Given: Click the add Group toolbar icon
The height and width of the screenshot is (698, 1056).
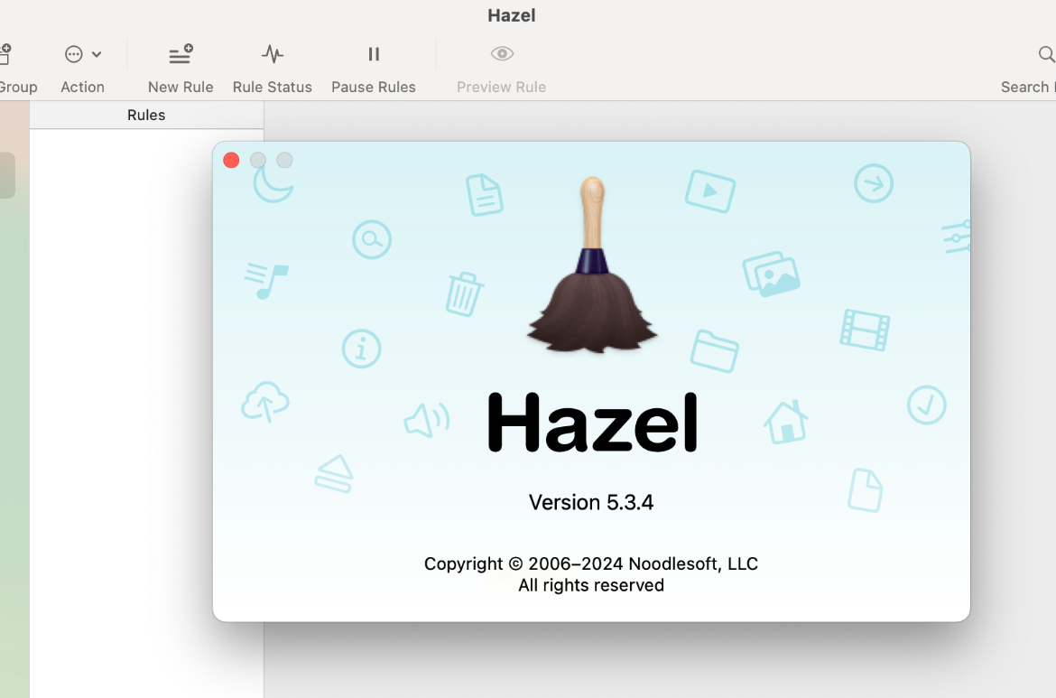Looking at the screenshot, I should (x=5, y=54).
